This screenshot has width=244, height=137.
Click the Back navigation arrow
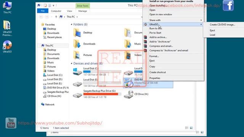tap(41, 17)
